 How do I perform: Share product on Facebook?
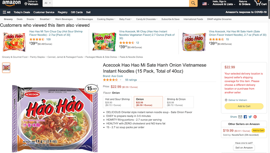(245, 117)
